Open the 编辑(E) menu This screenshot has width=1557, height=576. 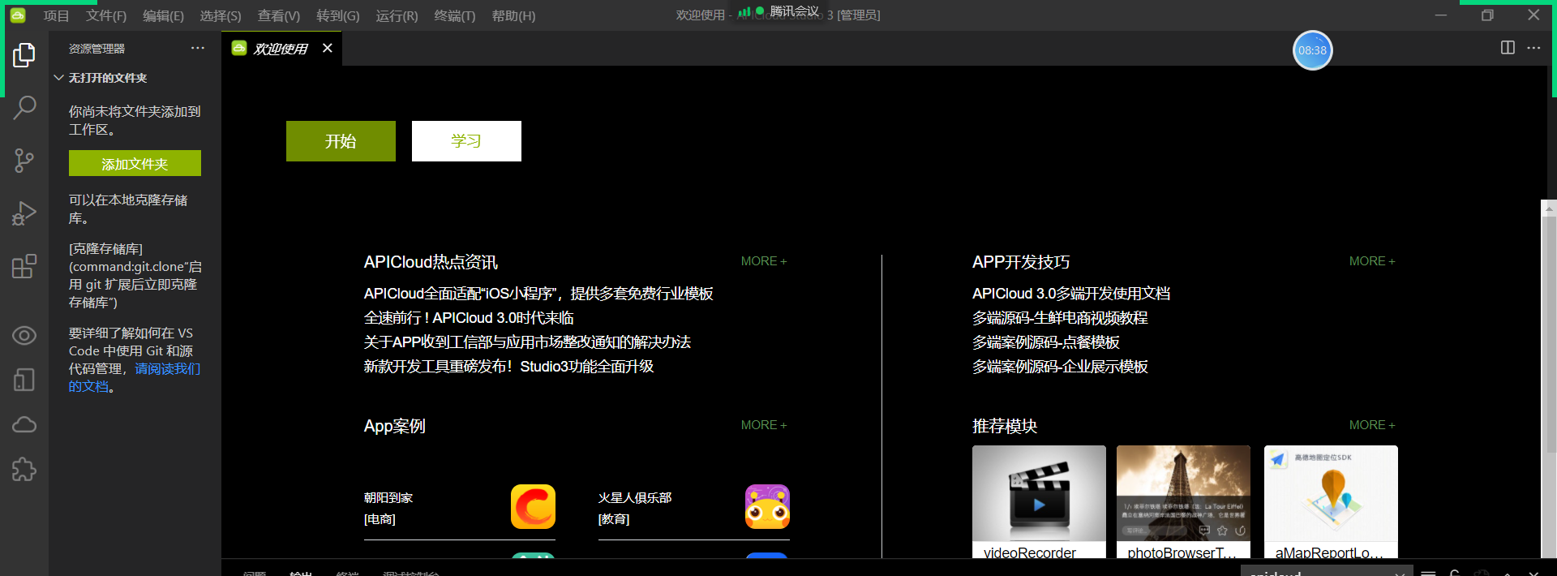[163, 15]
